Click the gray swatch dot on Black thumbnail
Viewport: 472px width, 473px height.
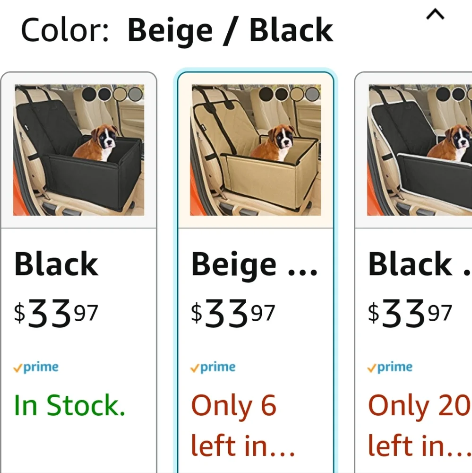[x=136, y=94]
